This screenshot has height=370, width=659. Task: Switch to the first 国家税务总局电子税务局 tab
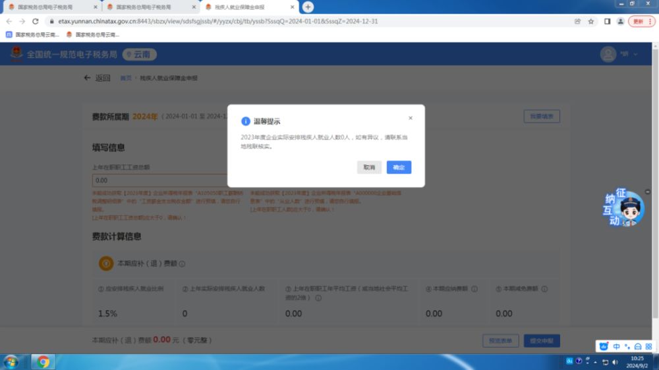tap(49, 7)
